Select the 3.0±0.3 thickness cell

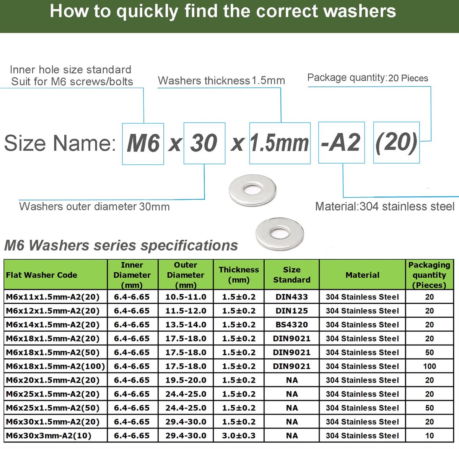239,436
